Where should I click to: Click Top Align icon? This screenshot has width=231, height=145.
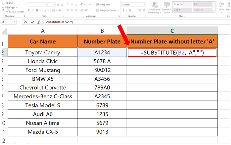point(68,4)
